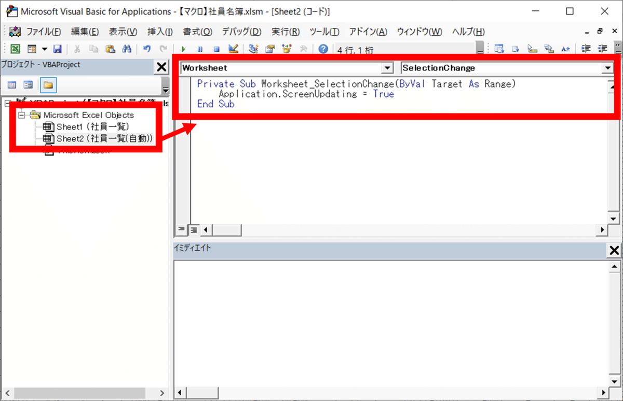Click code window scroll right arrow
Screen dimensions: 623x401
[x=603, y=230]
